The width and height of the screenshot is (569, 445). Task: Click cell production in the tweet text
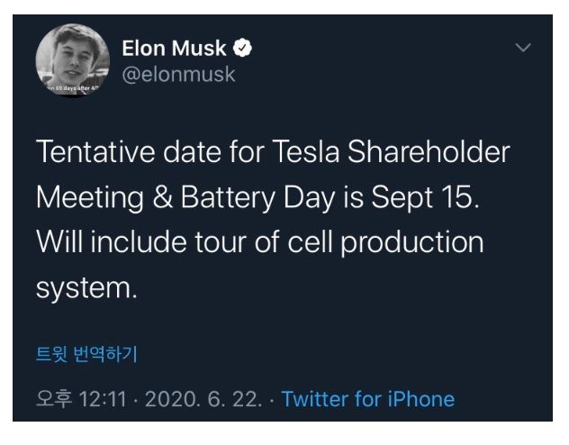[x=385, y=243]
